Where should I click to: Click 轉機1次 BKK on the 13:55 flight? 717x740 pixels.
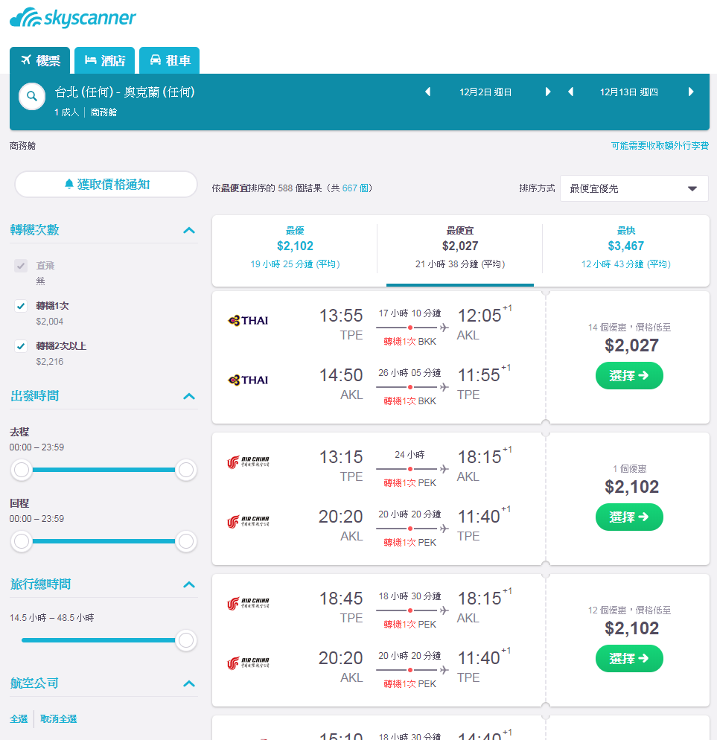tap(410, 341)
